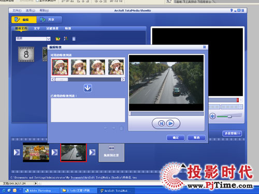
Task: Play the preview in effects dialog
Action: coord(170,124)
